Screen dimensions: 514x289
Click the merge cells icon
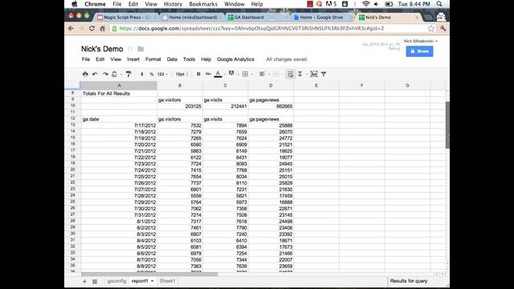(276, 74)
